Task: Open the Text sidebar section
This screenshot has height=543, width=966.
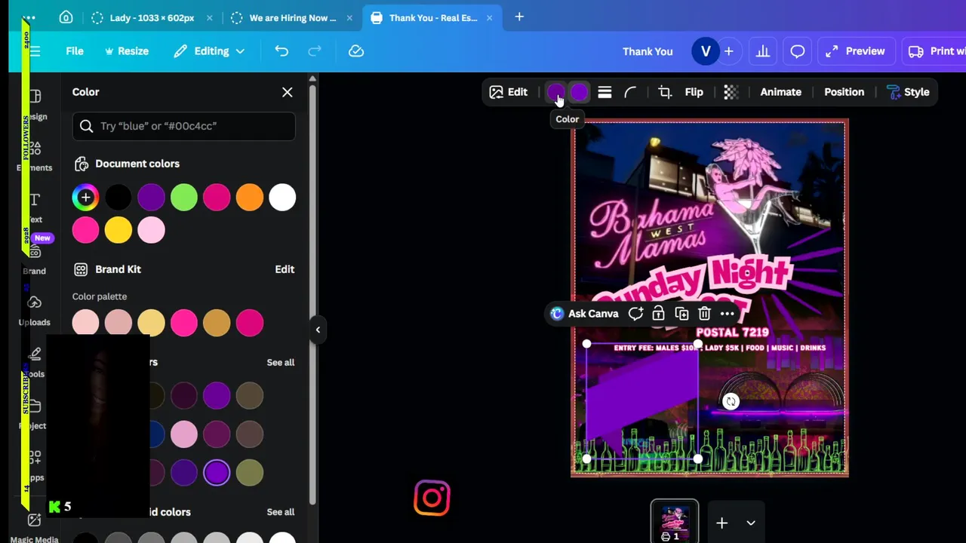Action: click(x=35, y=208)
